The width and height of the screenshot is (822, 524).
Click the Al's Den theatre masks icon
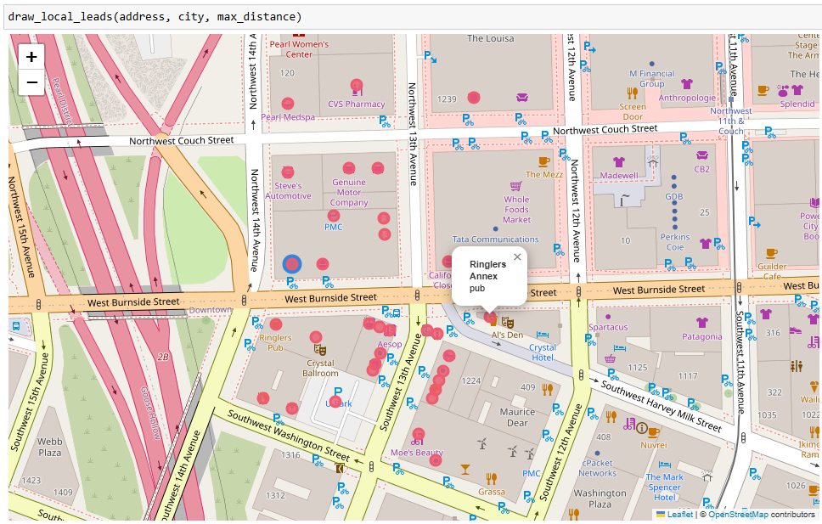(x=508, y=322)
